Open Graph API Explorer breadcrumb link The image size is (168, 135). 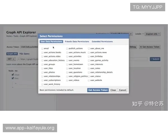click(28, 36)
